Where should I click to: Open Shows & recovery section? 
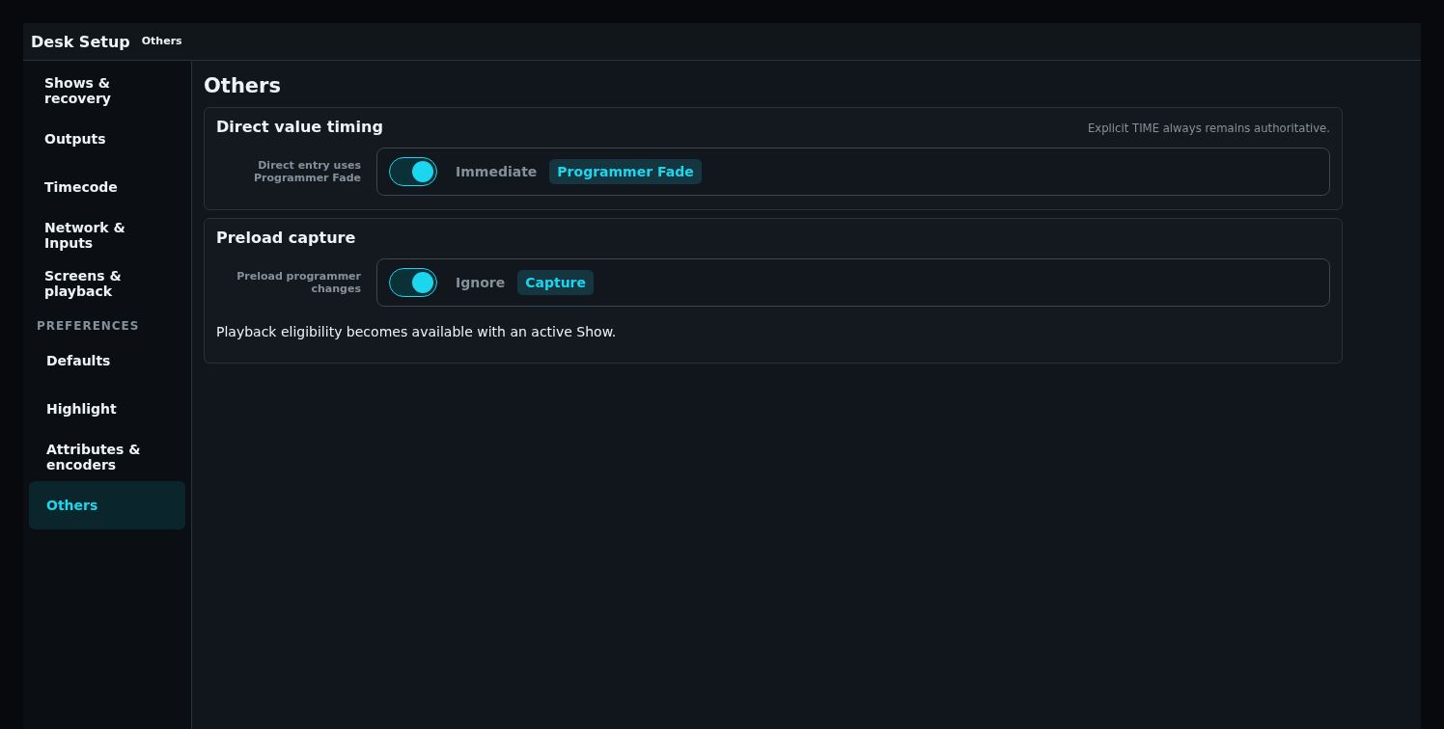pos(107,91)
